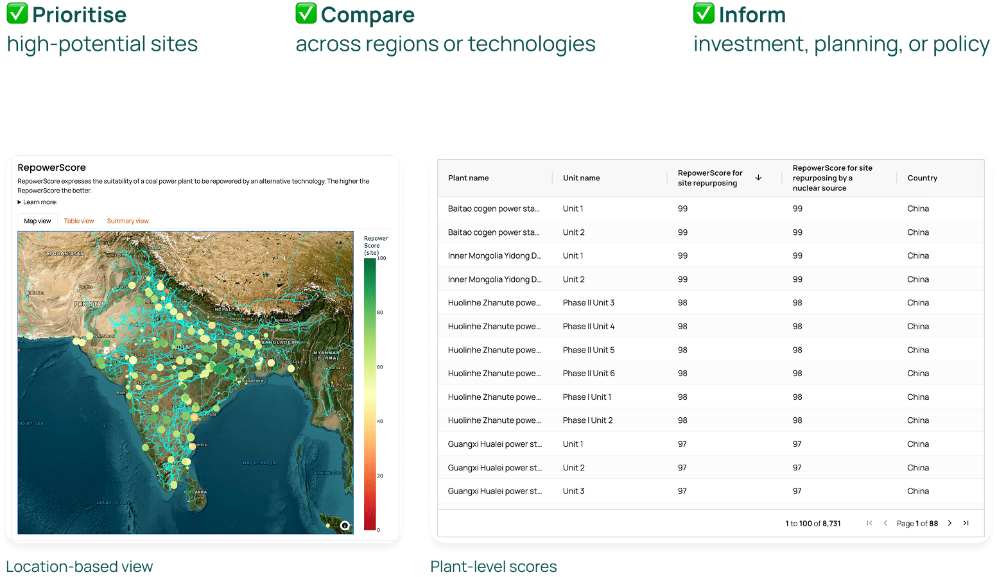Jump to the last table page
Screen dimensions: 997x577
(x=966, y=523)
